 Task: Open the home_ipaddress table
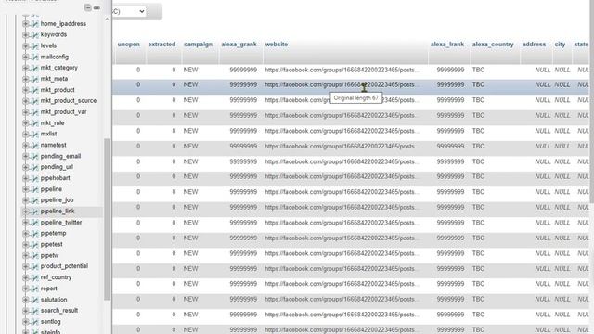[x=63, y=24]
